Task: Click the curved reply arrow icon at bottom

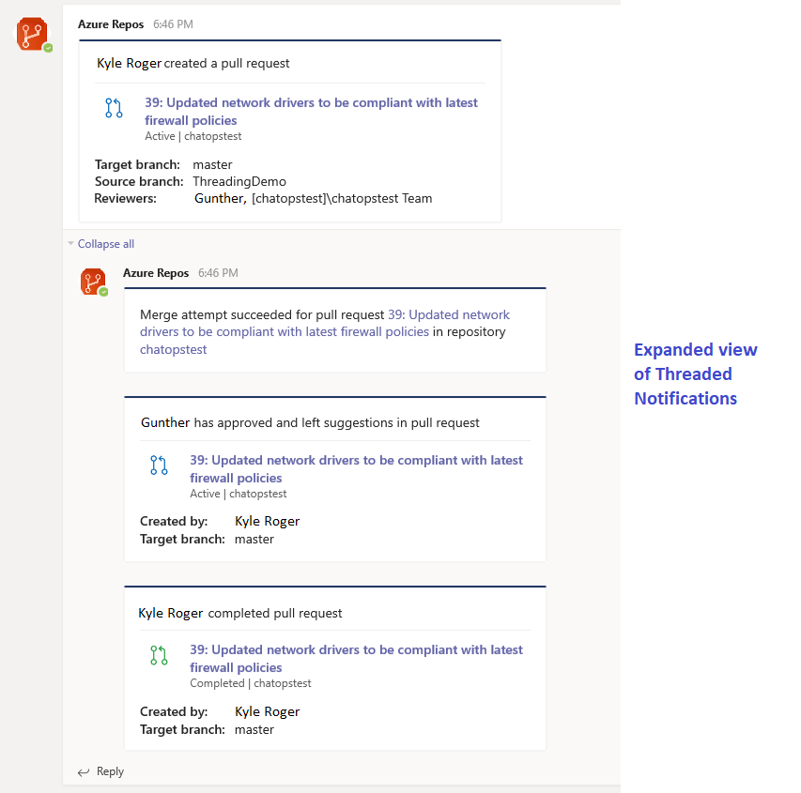Action: click(x=83, y=771)
